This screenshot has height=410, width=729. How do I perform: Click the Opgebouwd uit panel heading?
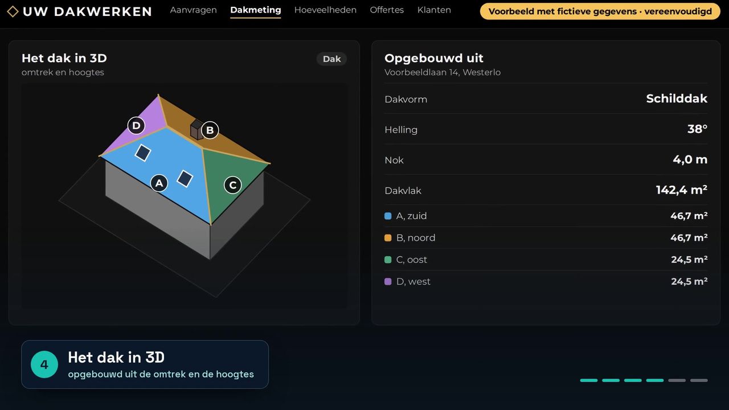pos(434,58)
